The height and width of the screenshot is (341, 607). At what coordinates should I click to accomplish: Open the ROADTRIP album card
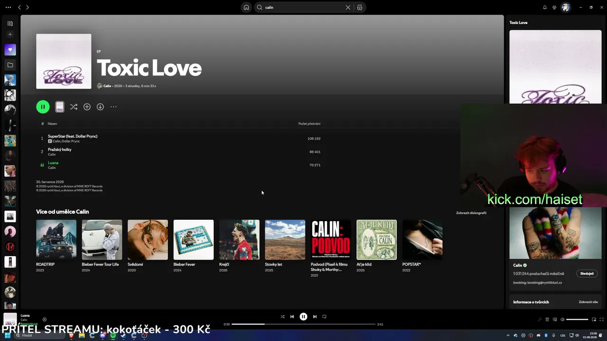[56, 245]
